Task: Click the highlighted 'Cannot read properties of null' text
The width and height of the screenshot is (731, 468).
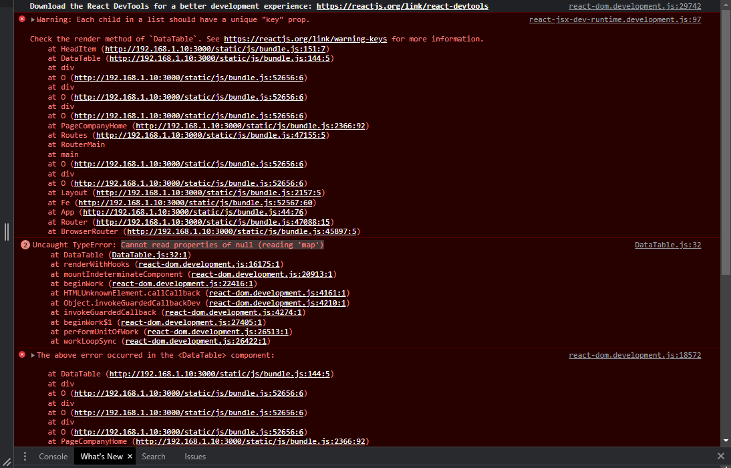Action: coord(222,245)
